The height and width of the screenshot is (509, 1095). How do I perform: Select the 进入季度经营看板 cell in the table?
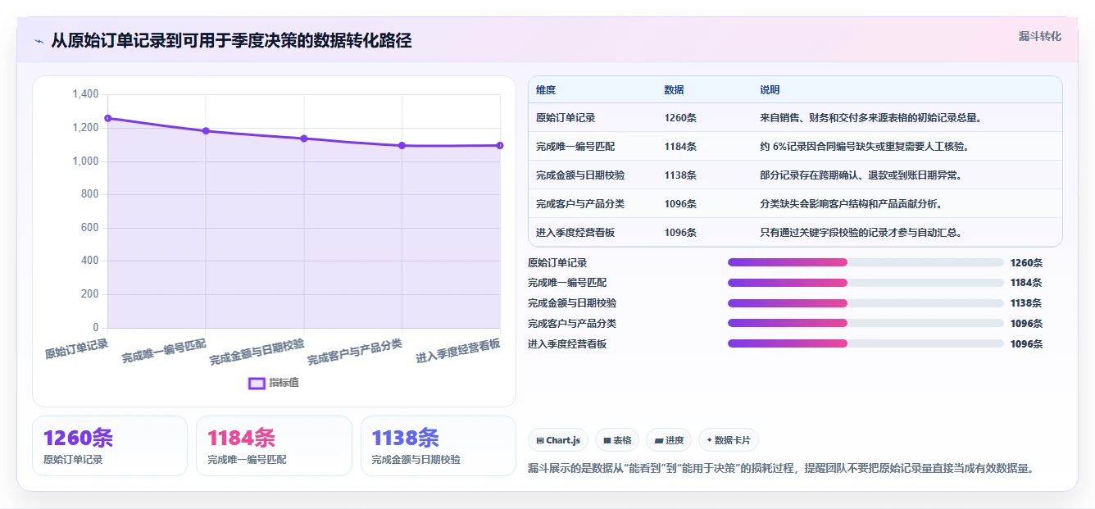point(575,233)
